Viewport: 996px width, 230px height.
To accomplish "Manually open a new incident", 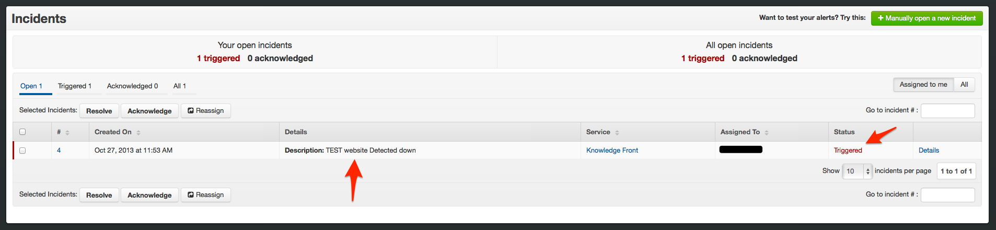I will (x=926, y=18).
